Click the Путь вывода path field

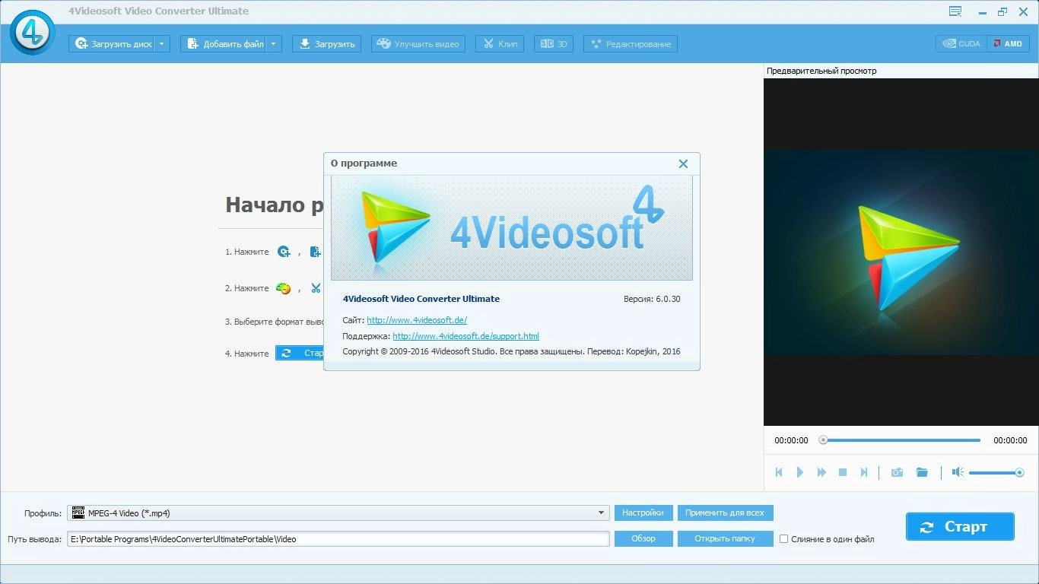click(x=338, y=539)
